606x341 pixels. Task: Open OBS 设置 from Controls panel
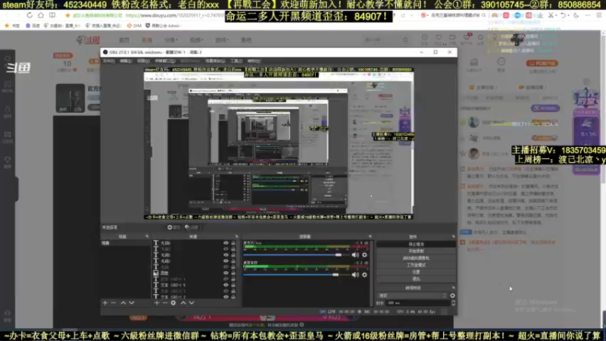(x=416, y=272)
